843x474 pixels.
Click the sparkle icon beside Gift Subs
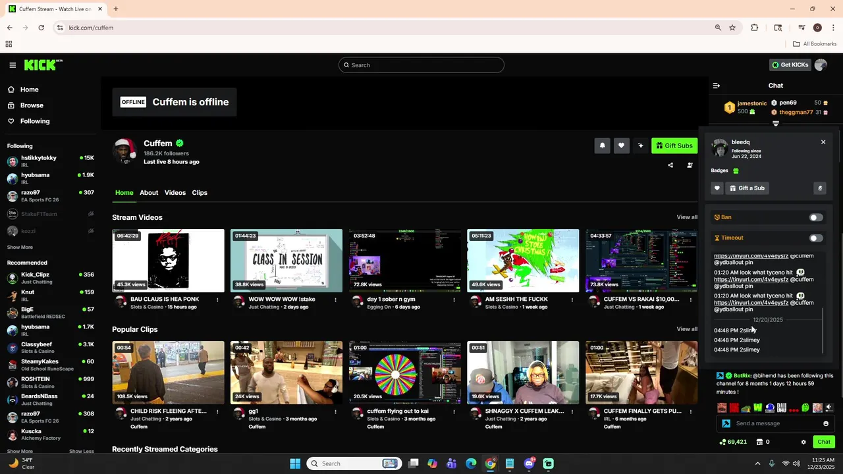640,145
